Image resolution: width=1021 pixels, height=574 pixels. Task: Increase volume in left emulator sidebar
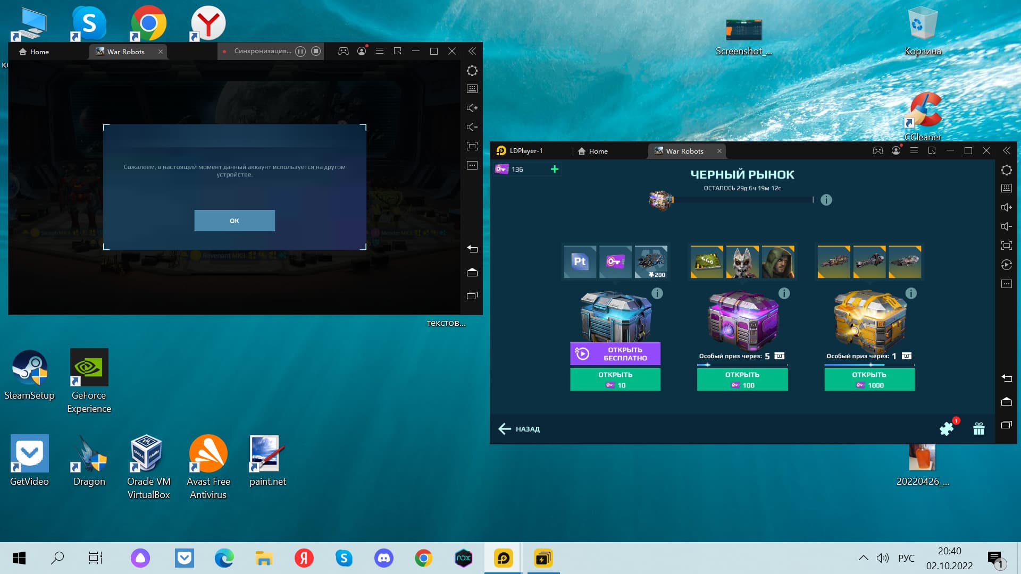coord(472,108)
